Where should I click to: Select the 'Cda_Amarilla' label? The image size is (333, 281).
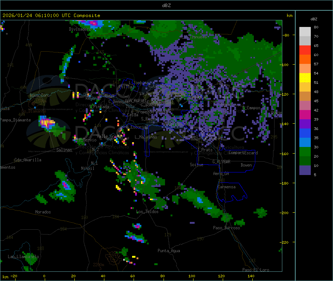[x=28, y=160]
